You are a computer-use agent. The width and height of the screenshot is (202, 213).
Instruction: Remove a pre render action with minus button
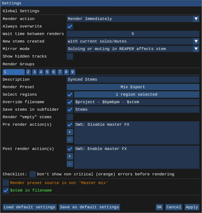coord(70,140)
